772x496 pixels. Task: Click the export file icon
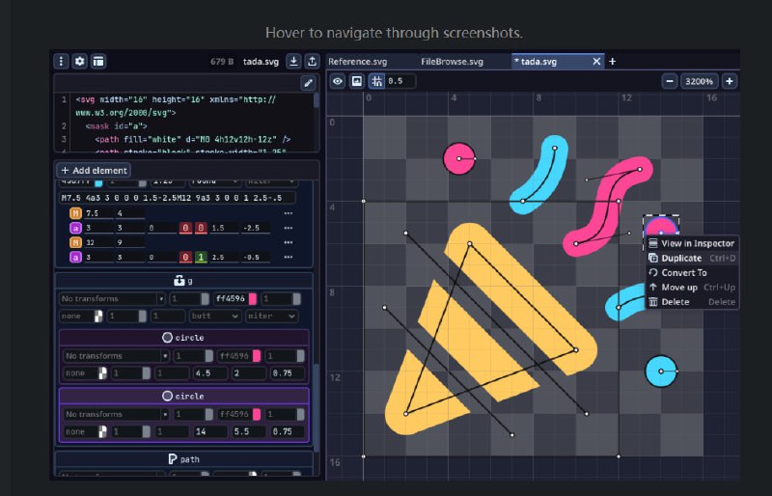313,61
